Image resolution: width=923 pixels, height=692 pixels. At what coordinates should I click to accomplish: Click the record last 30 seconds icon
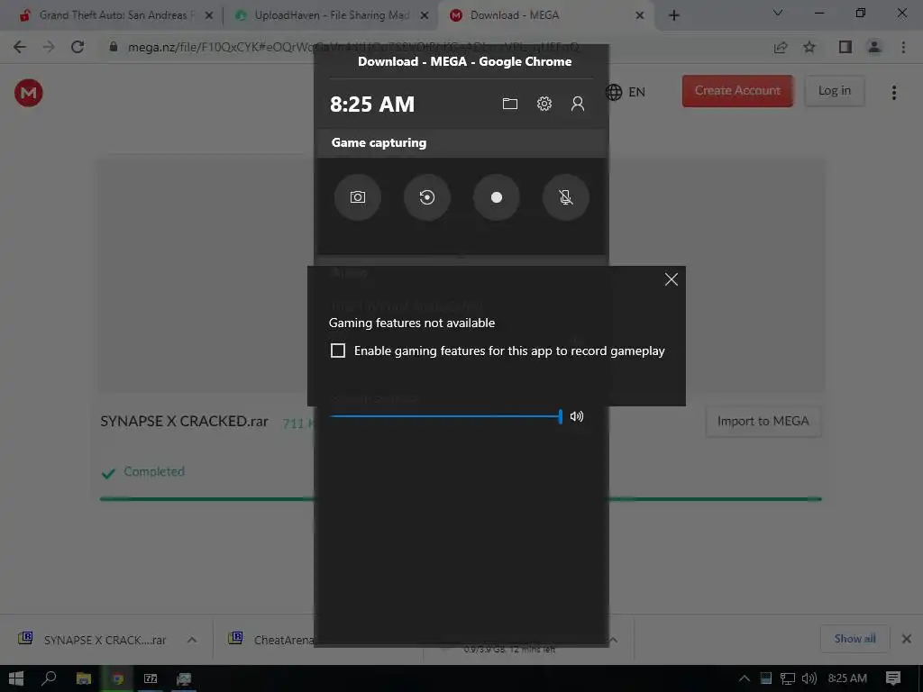(x=426, y=197)
